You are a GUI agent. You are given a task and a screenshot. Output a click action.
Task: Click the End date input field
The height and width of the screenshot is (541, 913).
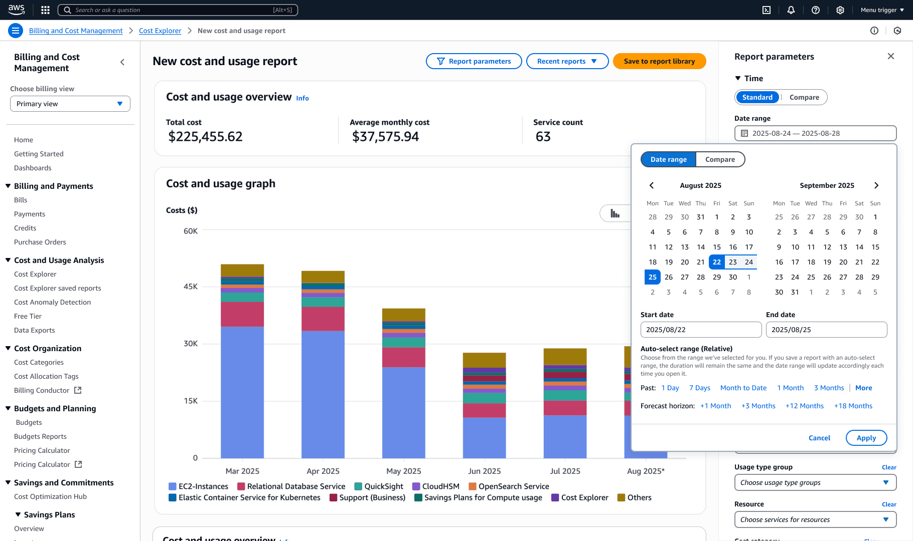[826, 330]
